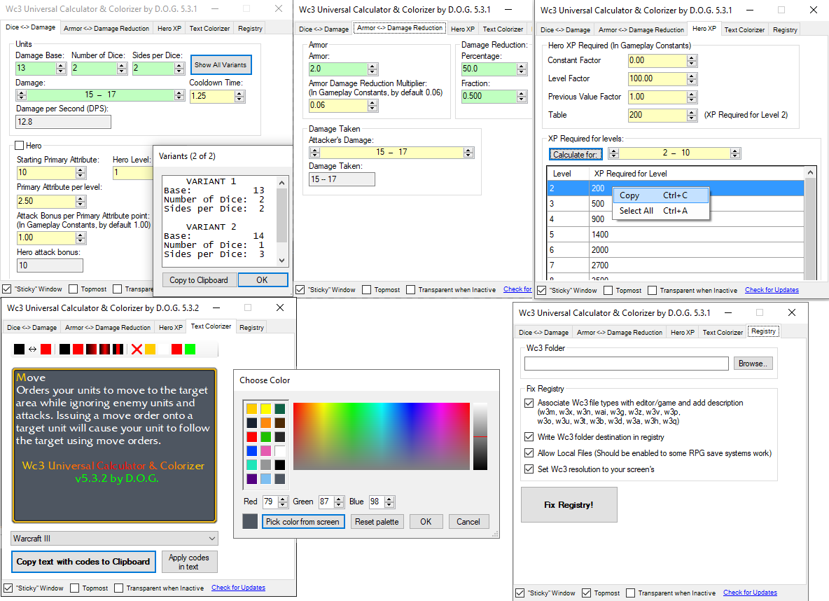829x601 pixels.
Task: Open Hero XP tab in the Armor window
Action: point(463,29)
